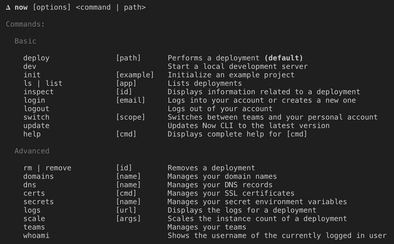Click the 'inspect' command name
This screenshot has width=394, height=244.
pyautogui.click(x=38, y=92)
